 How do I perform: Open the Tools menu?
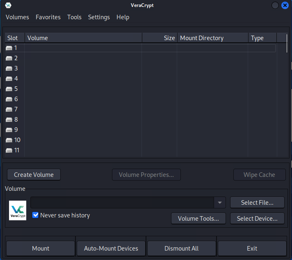[74, 17]
